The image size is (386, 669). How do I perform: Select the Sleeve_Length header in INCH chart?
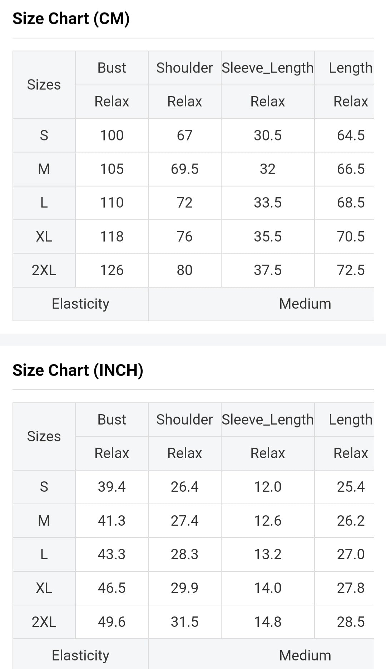pyautogui.click(x=267, y=420)
